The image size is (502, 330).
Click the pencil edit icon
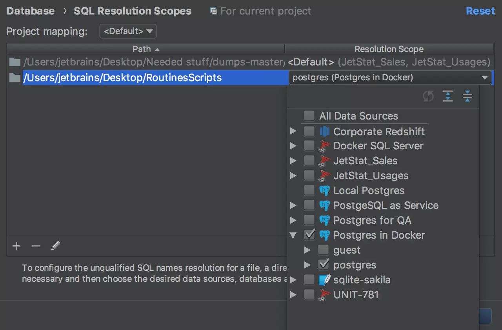click(x=56, y=246)
